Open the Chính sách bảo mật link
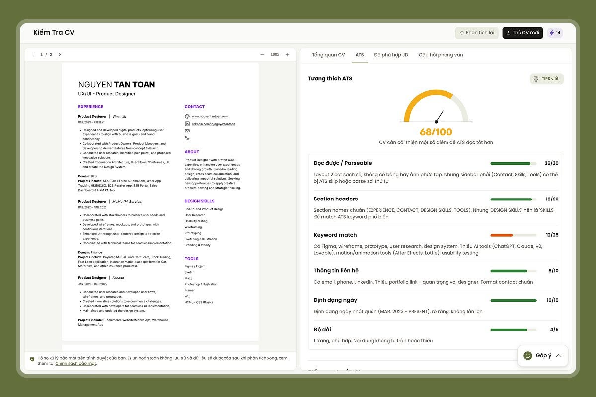 [75, 363]
